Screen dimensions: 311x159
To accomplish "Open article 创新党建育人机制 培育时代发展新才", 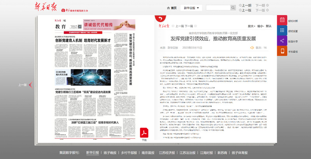I will pos(83,41).
